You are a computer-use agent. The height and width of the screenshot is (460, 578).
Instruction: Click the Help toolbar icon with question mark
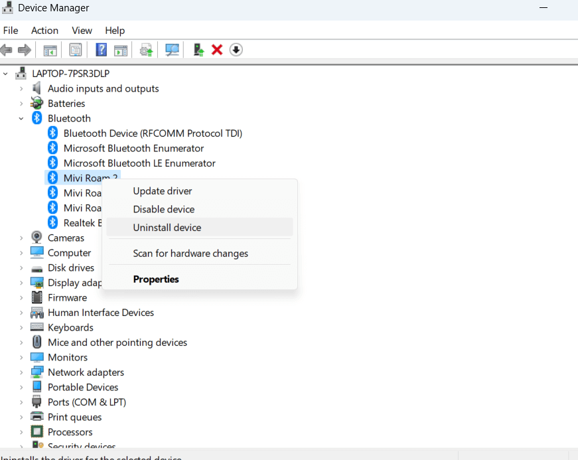pyautogui.click(x=101, y=50)
